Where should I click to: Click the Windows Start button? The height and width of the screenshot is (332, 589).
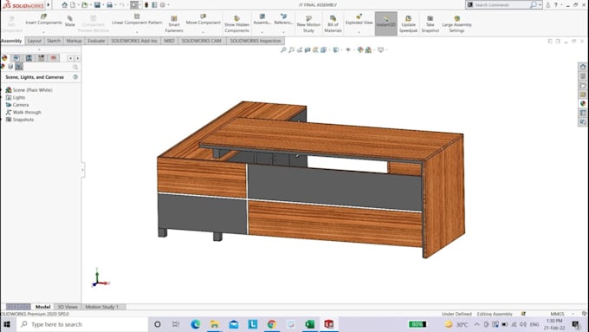7,324
